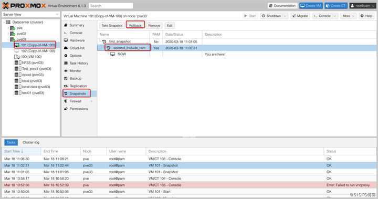
Task: Switch to the Cluster log tab
Action: point(31,142)
